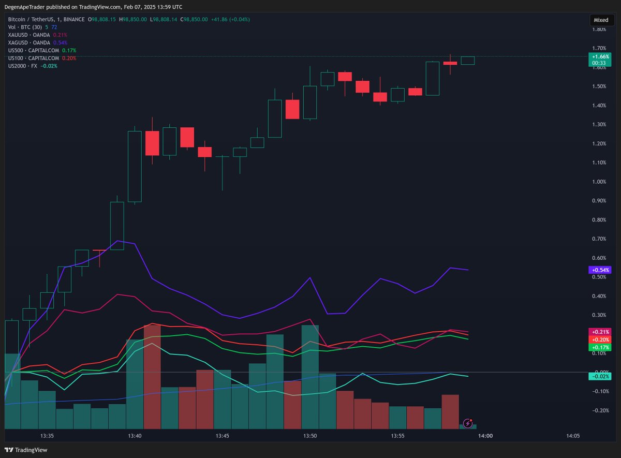
Task: Click the 13:35 time axis label
Action: (48, 436)
